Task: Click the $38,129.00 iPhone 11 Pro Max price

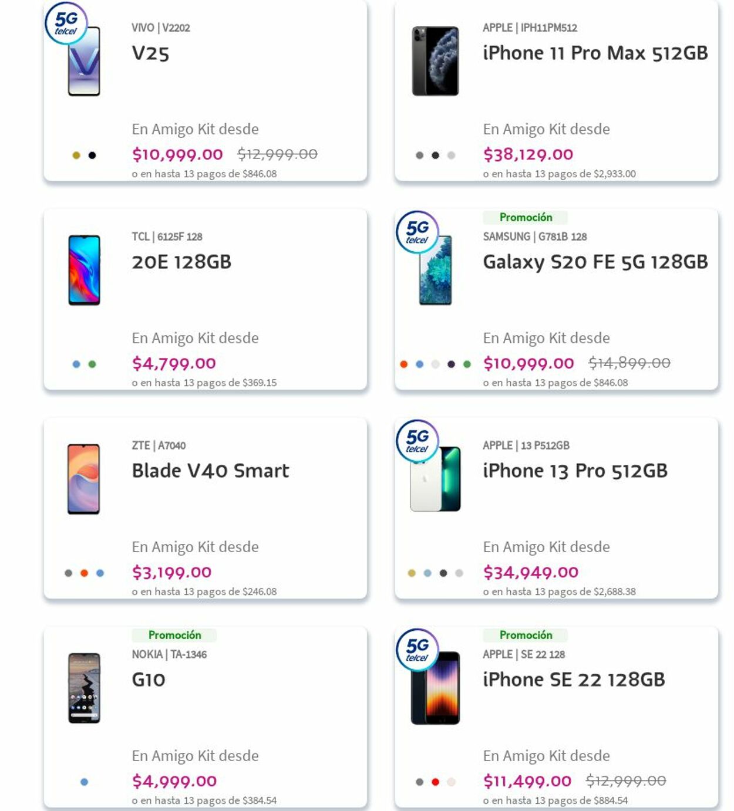Action: (528, 154)
